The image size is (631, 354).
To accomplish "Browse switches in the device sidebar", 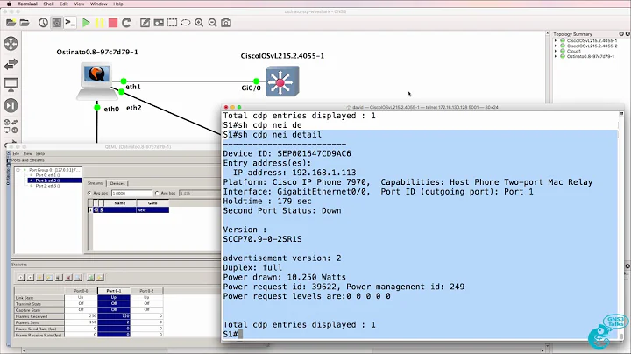I will tap(11, 64).
